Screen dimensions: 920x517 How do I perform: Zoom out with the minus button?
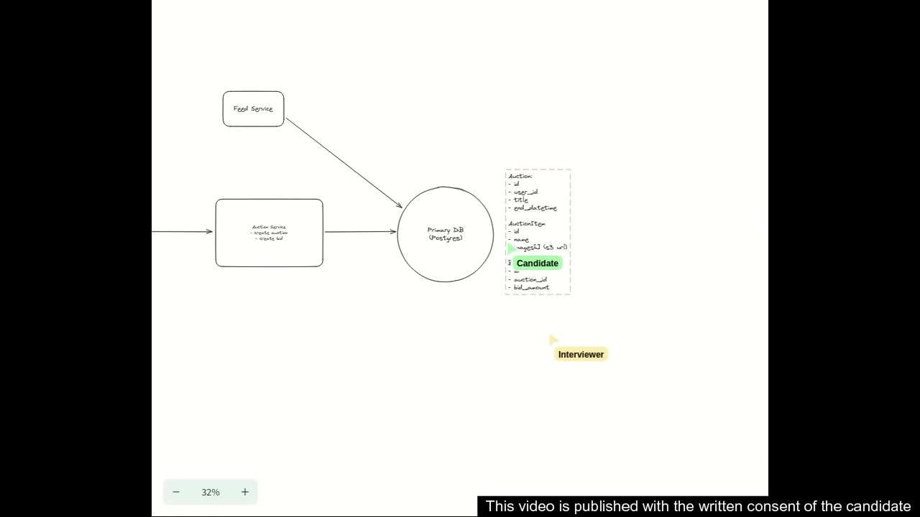(176, 492)
